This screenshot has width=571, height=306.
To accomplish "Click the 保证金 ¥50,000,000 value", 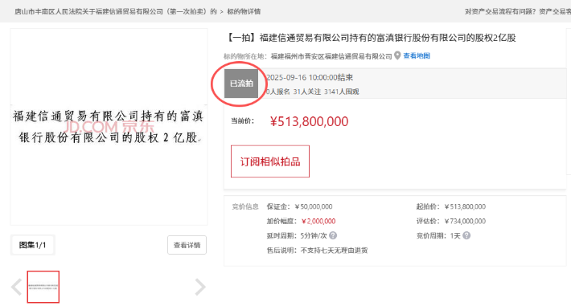I will click(313, 206).
